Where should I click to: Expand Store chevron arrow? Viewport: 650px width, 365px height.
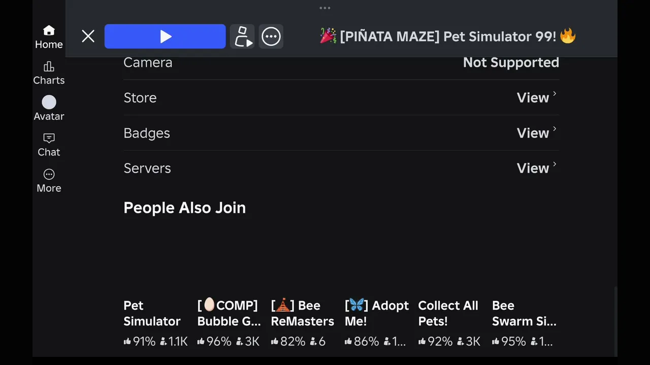(555, 94)
